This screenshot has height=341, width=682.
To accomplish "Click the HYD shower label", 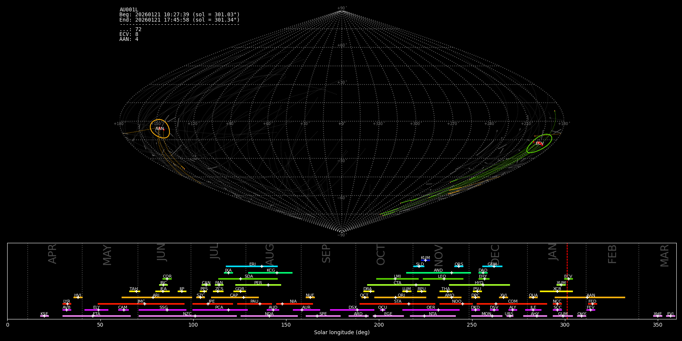I will coord(479,283).
